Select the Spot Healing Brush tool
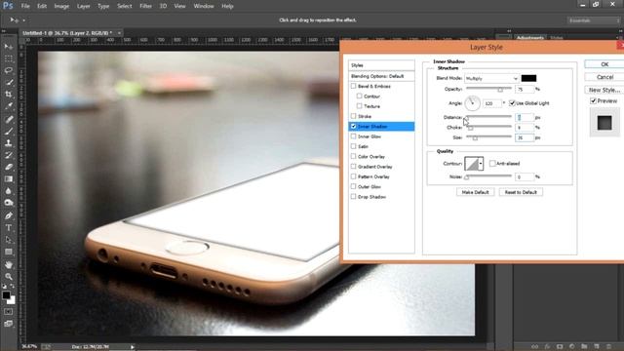Screen dimensions: 624x351 pos(9,119)
